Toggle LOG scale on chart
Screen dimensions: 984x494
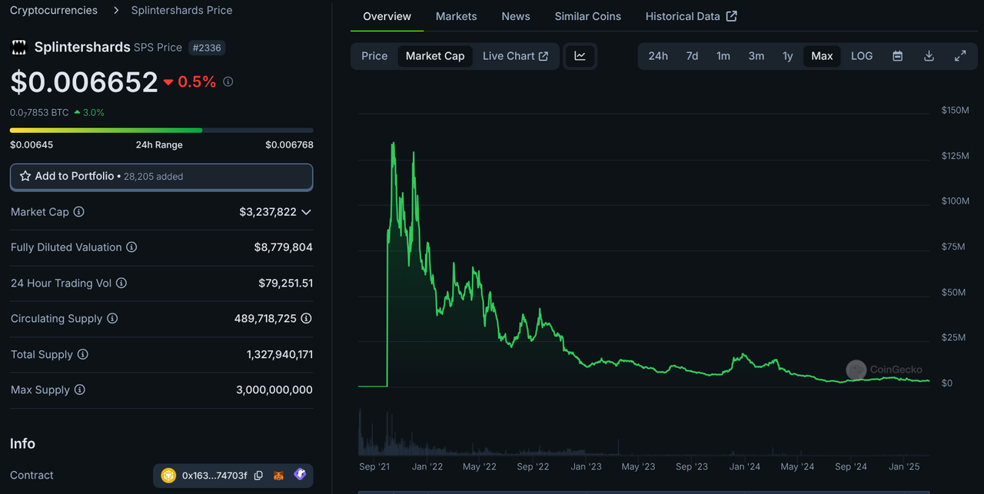coord(862,56)
